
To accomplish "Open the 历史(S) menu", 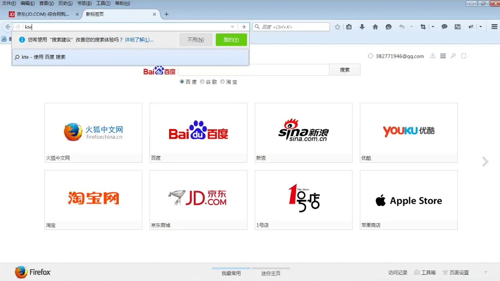I will pyautogui.click(x=65, y=3).
